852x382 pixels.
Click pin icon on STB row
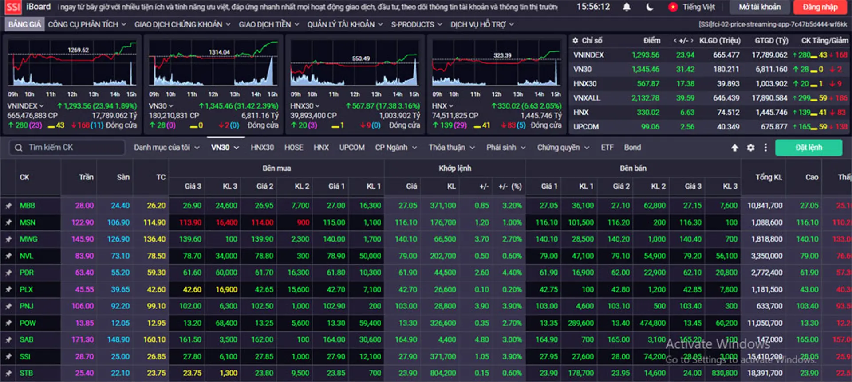pos(8,373)
